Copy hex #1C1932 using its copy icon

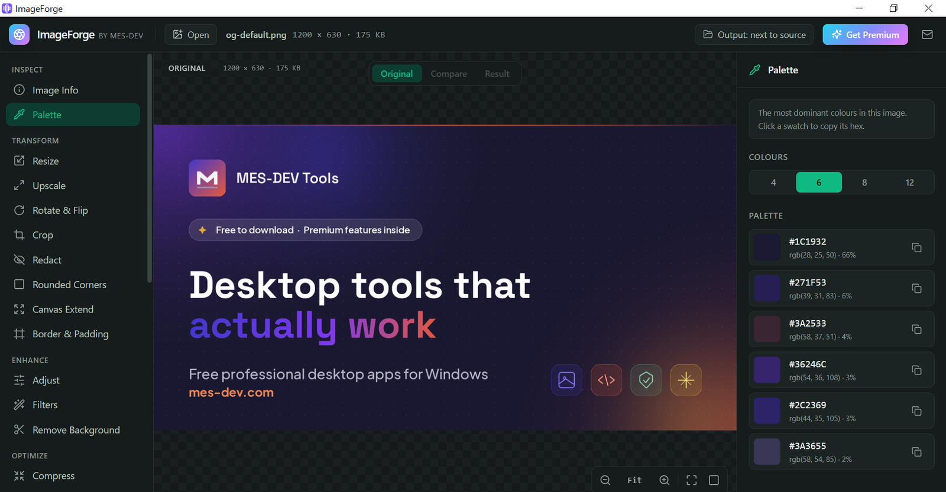coord(916,247)
